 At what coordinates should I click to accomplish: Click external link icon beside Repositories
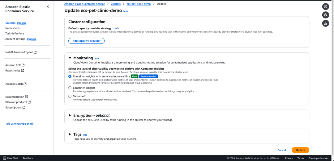point(23,70)
